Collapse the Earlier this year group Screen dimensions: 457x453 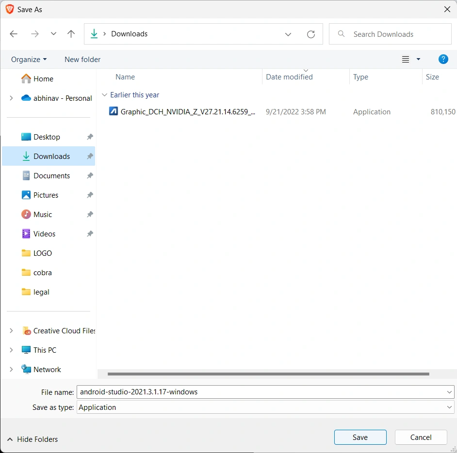pyautogui.click(x=104, y=95)
